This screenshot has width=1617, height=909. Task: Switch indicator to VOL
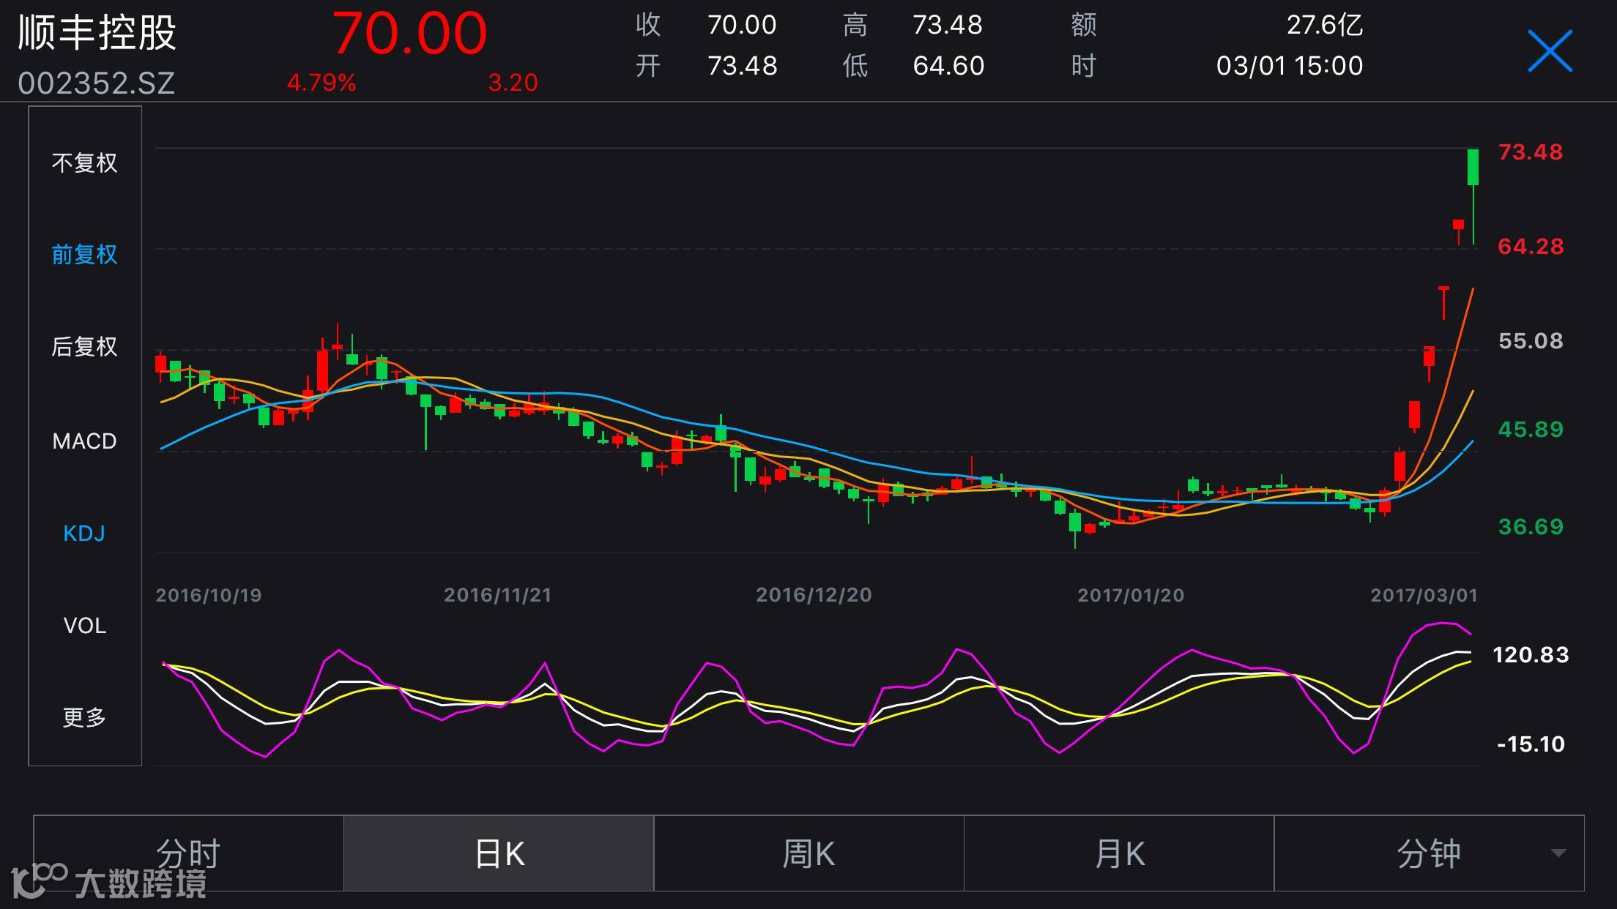click(x=84, y=626)
